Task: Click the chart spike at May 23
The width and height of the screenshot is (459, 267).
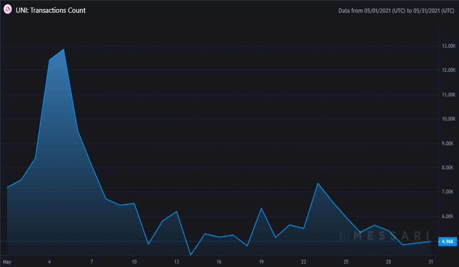Action: [x=318, y=183]
